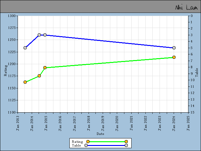Click the 1200 rating axis label
201x151 pixels.
point(12,64)
